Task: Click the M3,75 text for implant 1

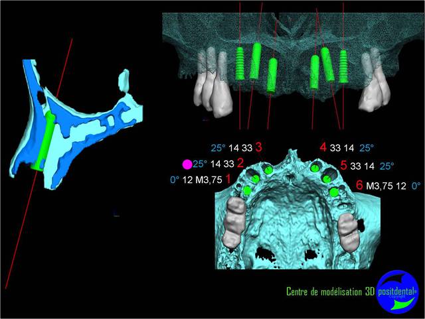Action: tap(209, 180)
